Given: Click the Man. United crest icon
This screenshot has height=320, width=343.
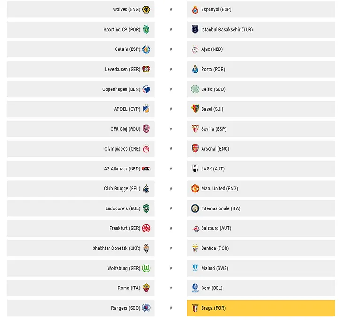Looking at the screenshot, I should [195, 188].
